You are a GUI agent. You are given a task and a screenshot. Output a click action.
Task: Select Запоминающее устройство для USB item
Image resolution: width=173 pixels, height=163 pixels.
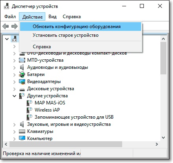point(74,117)
